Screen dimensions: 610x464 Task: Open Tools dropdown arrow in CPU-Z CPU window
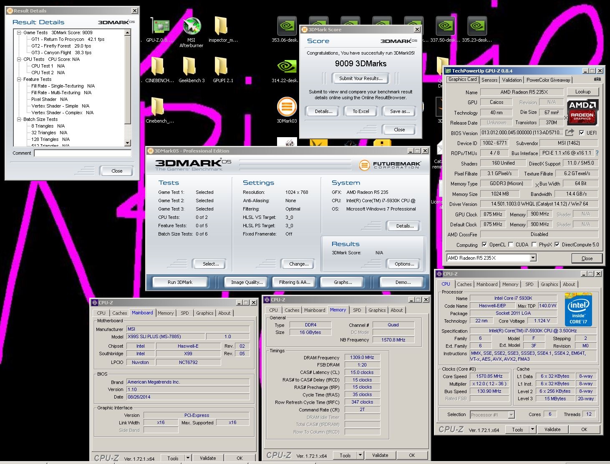tap(532, 429)
